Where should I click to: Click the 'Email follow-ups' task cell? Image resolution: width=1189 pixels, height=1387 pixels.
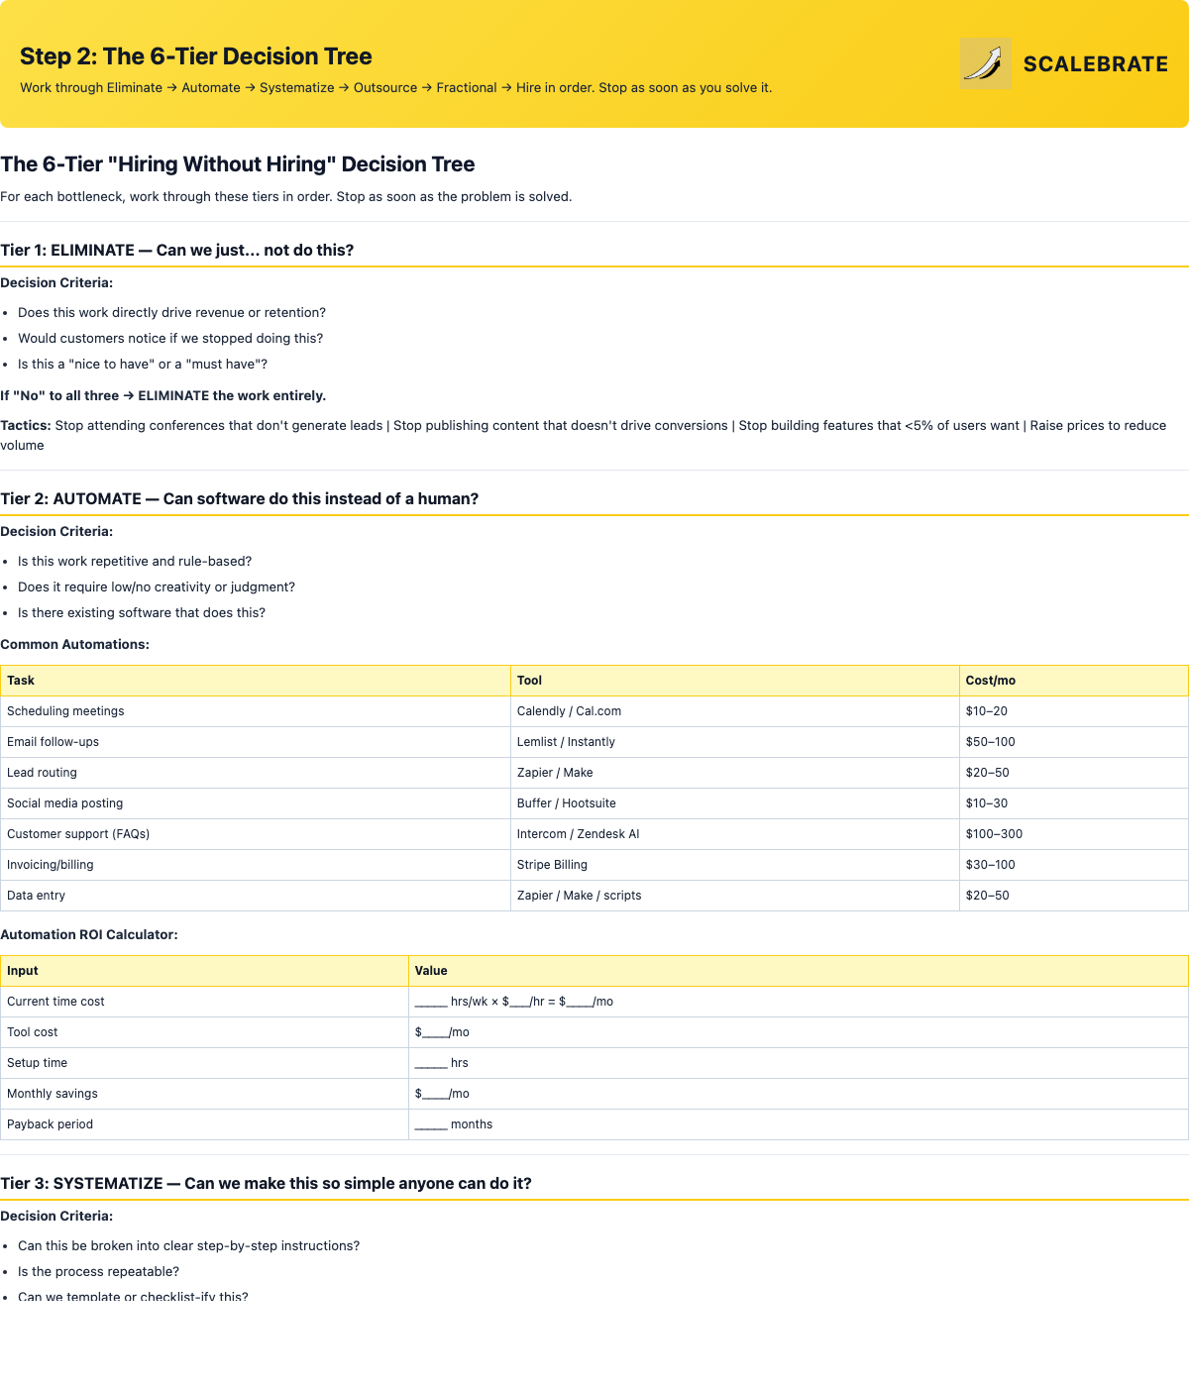click(x=256, y=742)
